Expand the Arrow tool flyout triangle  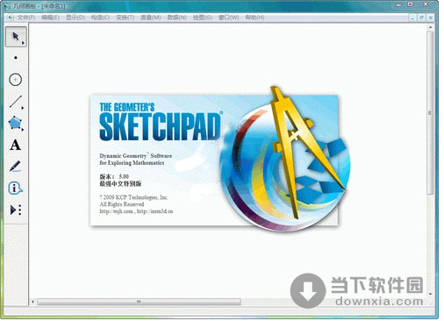click(x=23, y=43)
